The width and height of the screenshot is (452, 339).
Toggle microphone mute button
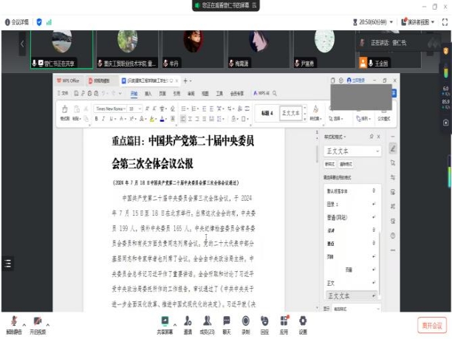coord(13,322)
